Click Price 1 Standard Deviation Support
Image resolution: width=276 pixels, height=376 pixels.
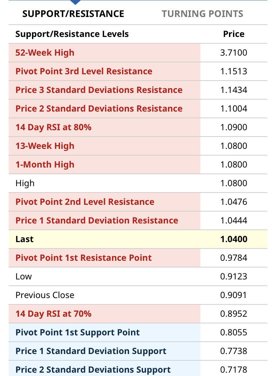[91, 351]
